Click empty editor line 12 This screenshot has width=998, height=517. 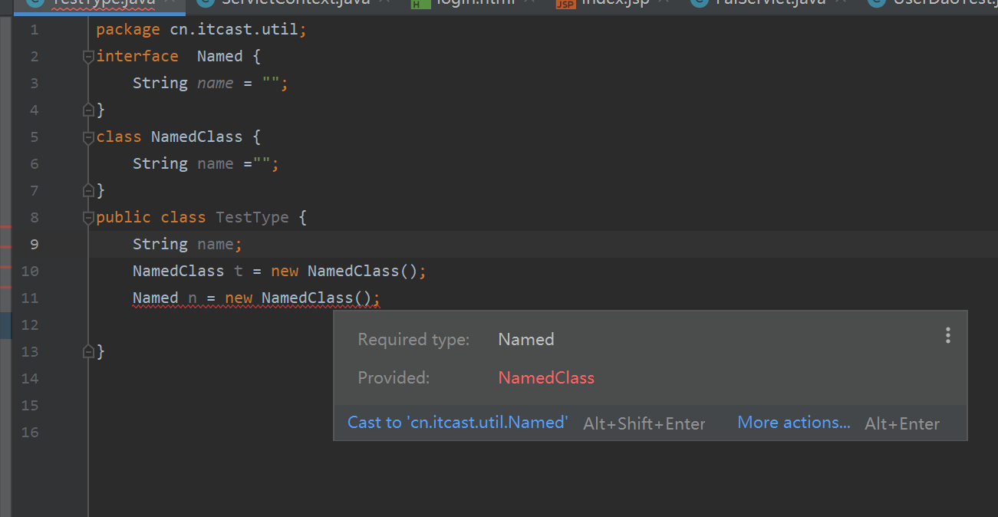pyautogui.click(x=230, y=324)
